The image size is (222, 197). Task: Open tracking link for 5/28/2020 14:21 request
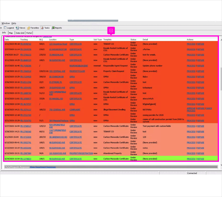pyautogui.click(x=26, y=132)
